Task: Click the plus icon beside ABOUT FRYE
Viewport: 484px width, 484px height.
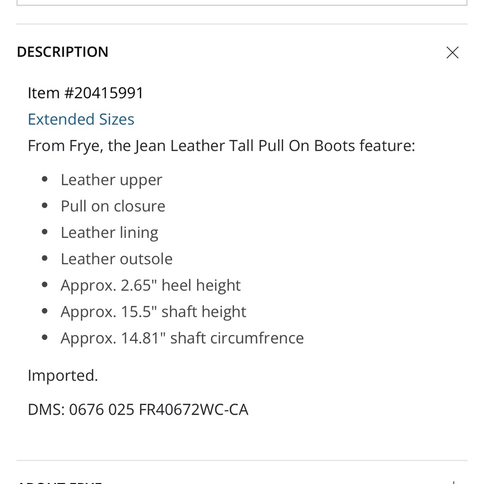Action: 453,482
